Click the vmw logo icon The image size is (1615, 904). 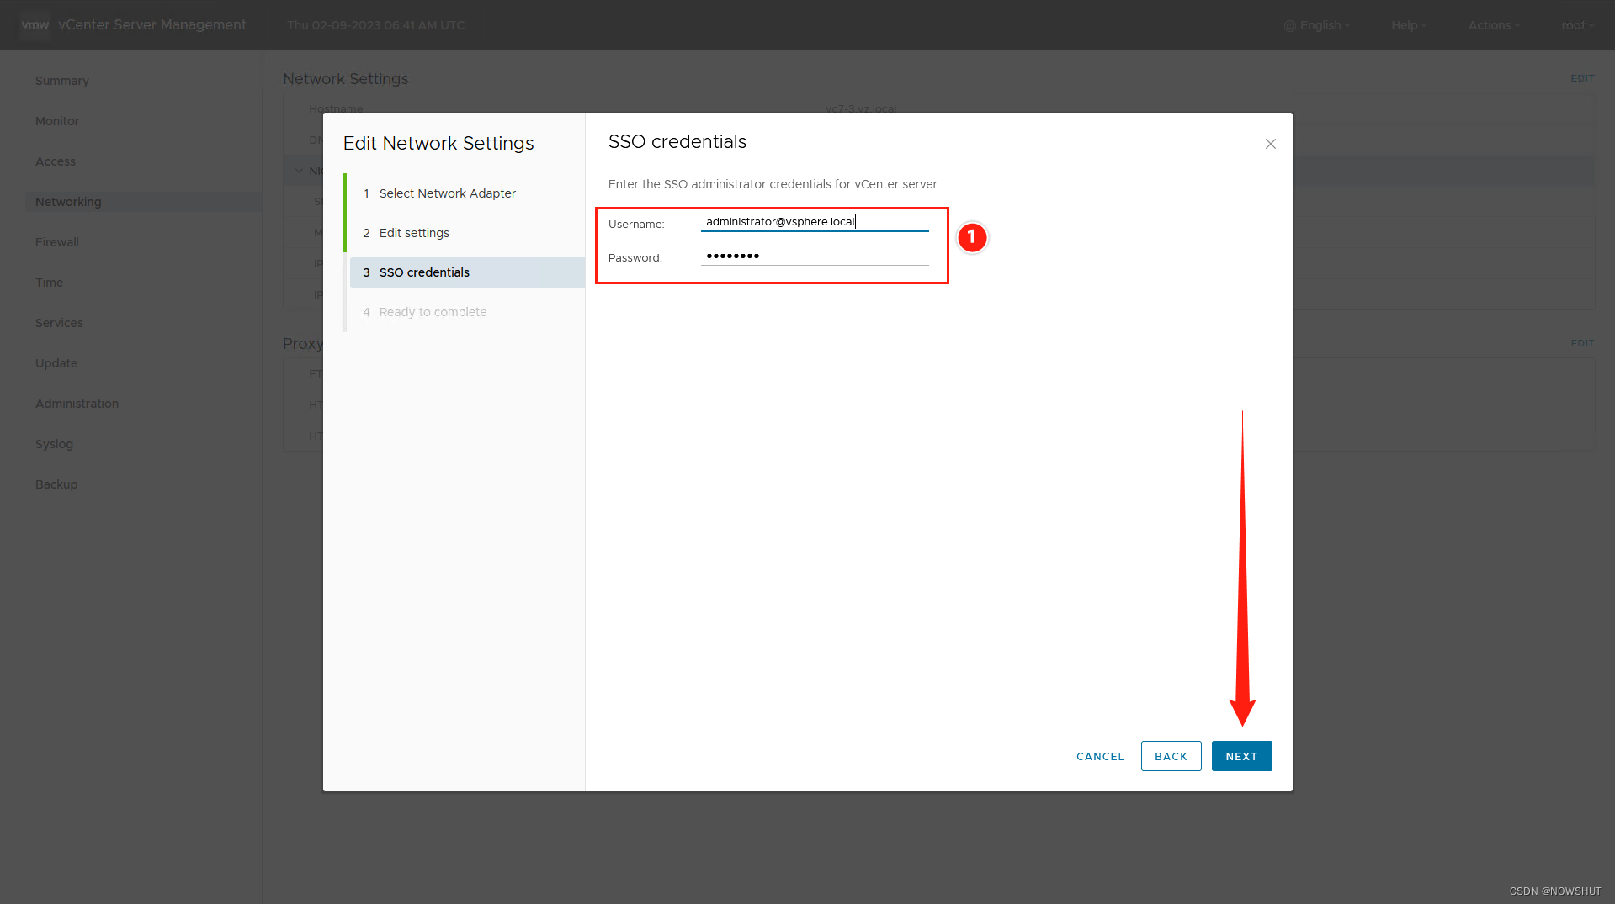coord(35,25)
